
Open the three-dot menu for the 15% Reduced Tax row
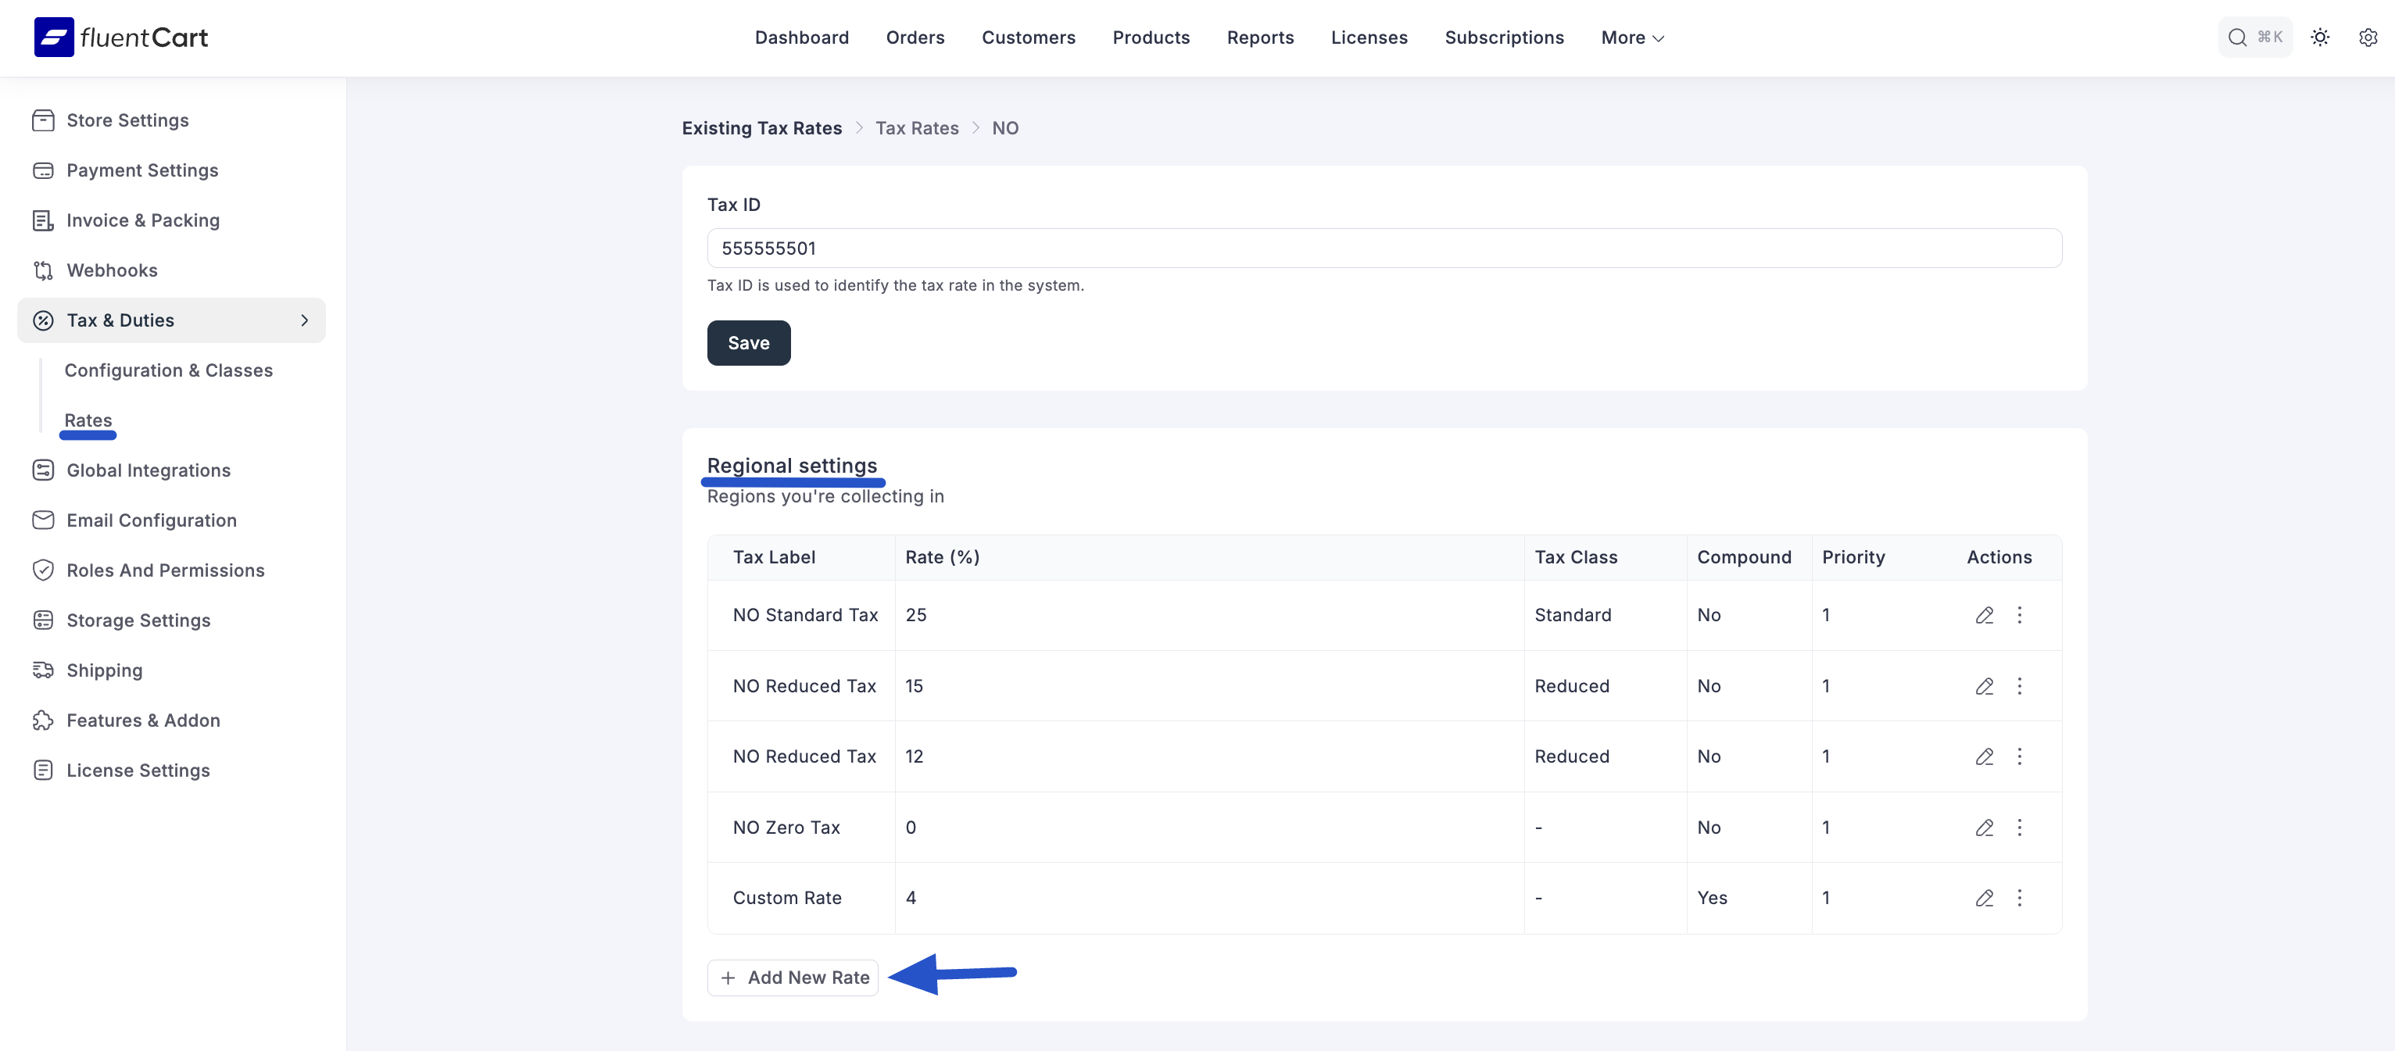pos(2019,686)
